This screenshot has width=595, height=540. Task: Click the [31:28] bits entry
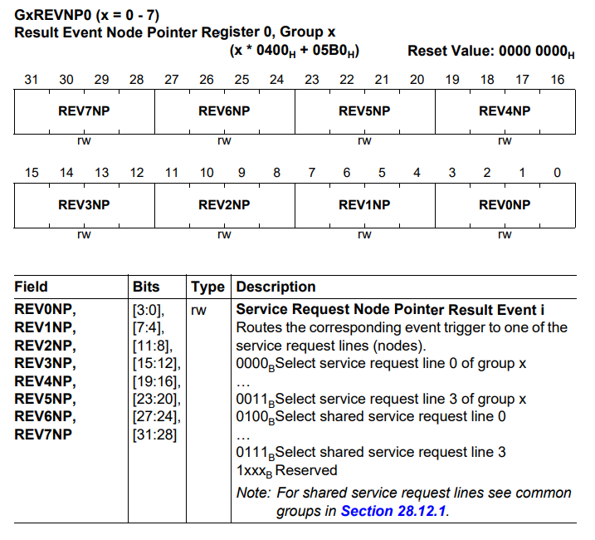pyautogui.click(x=155, y=434)
